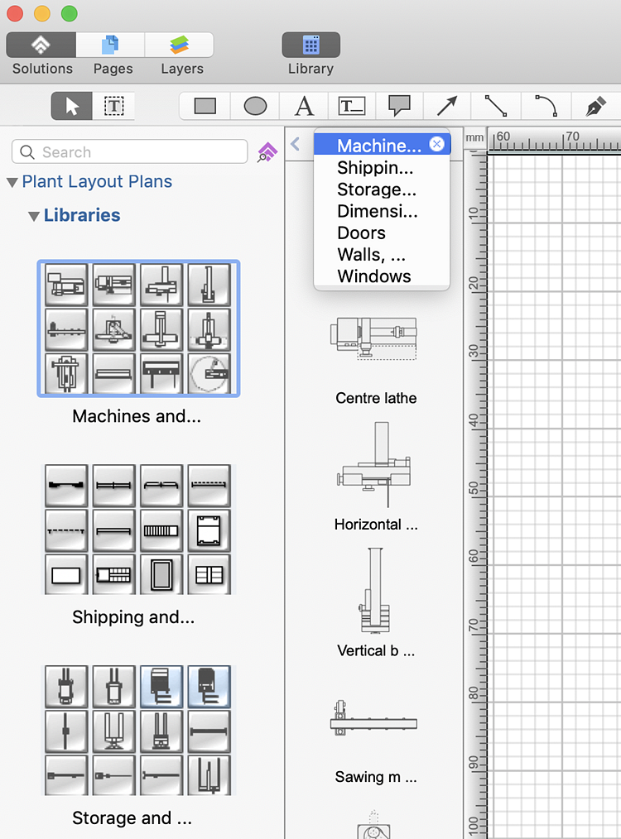Select the Callout speech bubble tool
Viewport: 621px width, 839px height.
[399, 106]
